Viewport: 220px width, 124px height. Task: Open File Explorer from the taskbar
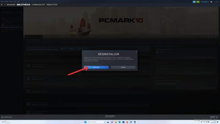116,122
